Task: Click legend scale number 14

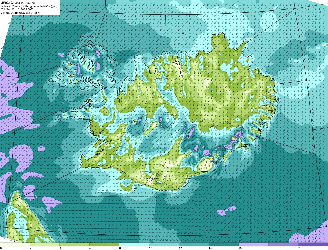Action: pyautogui.click(x=210, y=248)
